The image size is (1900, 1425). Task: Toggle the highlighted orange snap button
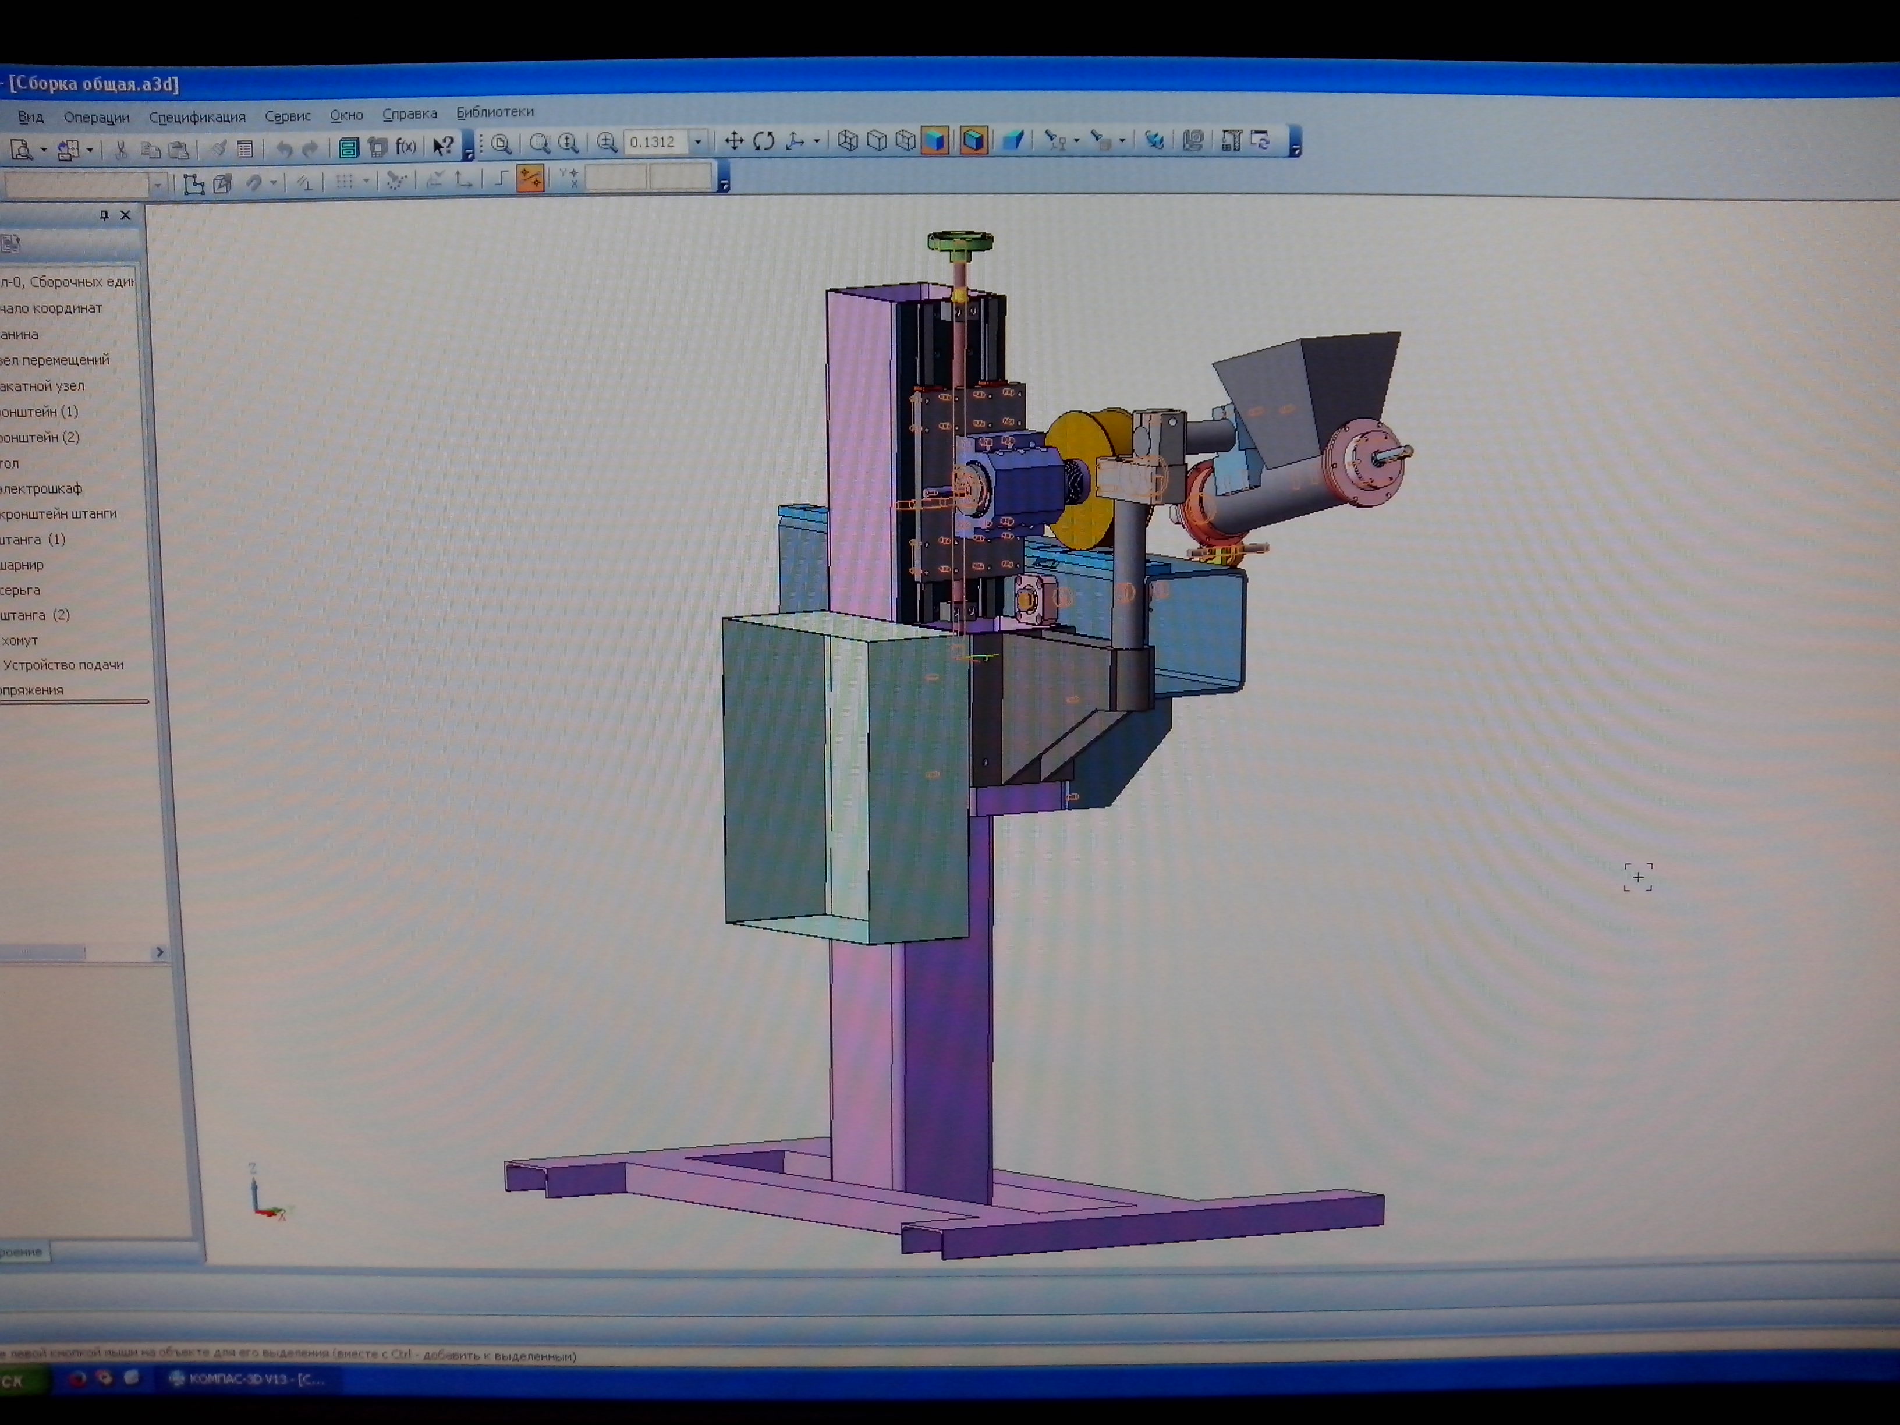point(530,179)
